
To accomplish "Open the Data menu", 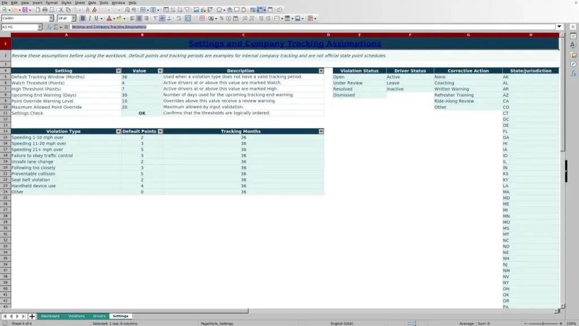I will (92, 3).
